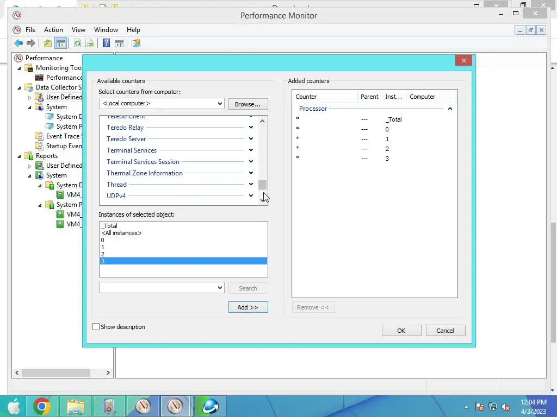Expand the Terminal Services counter group

coord(251,150)
